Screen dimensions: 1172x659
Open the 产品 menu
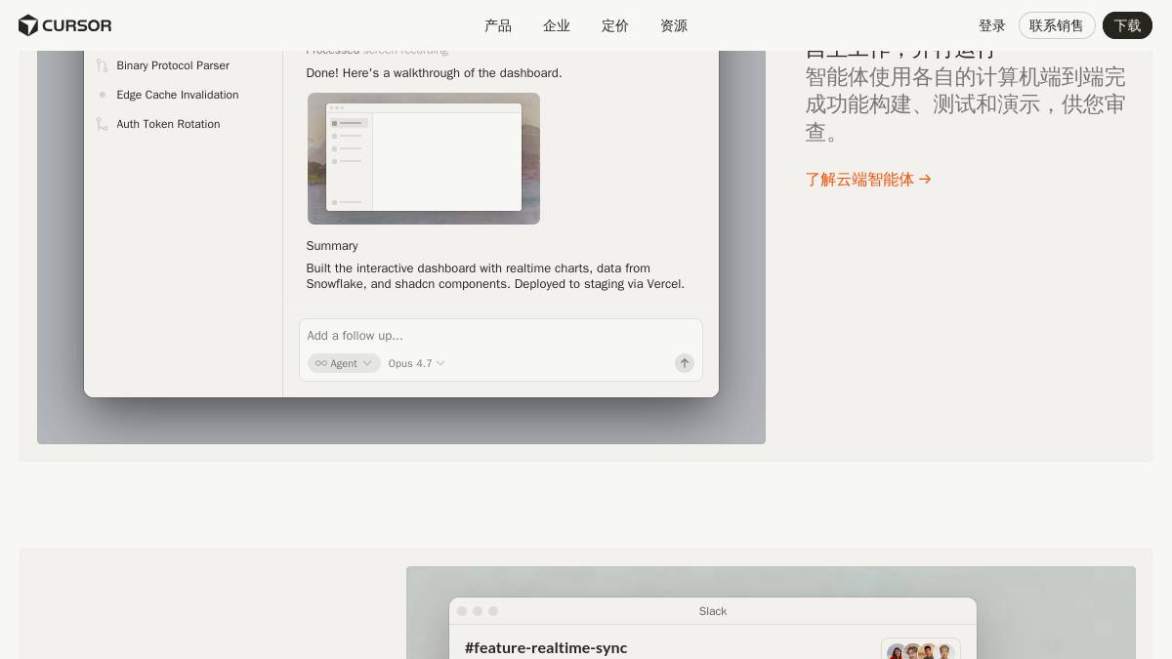click(498, 25)
